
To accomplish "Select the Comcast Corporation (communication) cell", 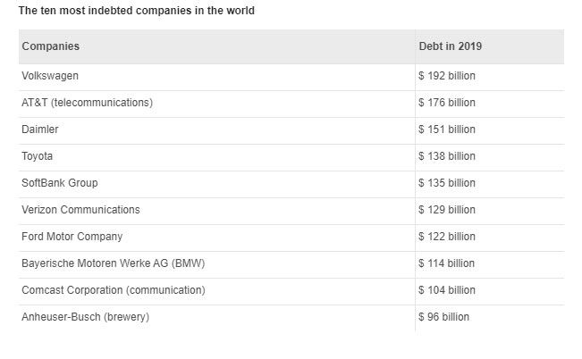I will (114, 290).
